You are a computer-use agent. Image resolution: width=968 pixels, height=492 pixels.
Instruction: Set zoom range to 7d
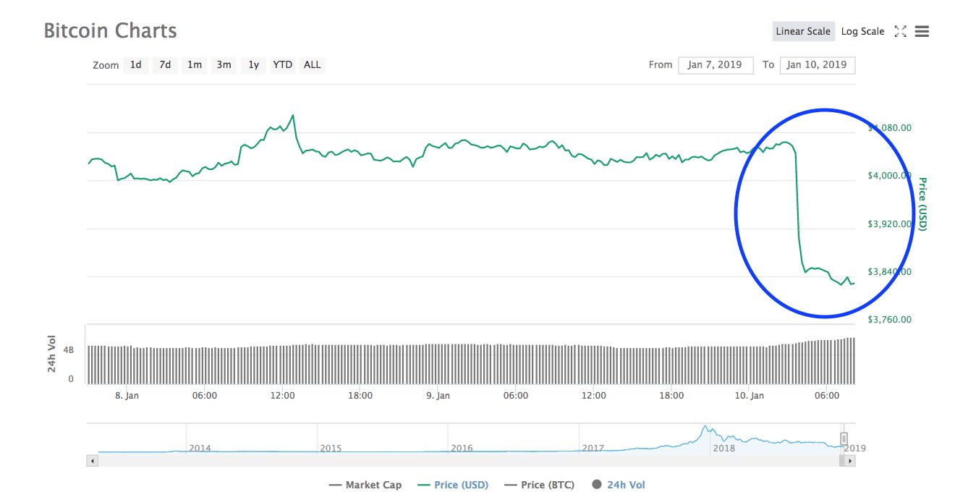click(x=165, y=65)
